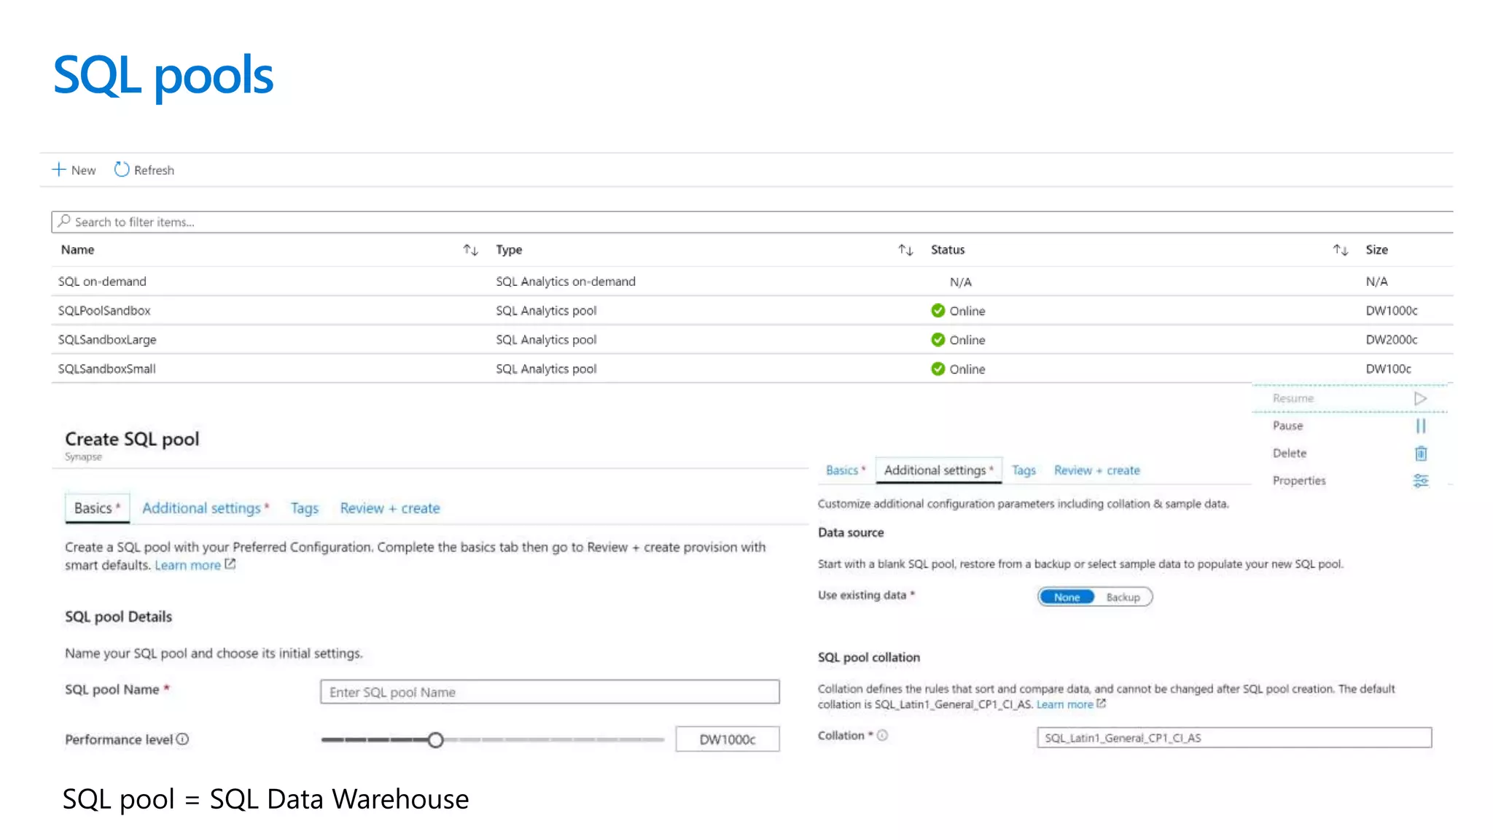
Task: Select None for Use existing data
Action: pos(1067,597)
